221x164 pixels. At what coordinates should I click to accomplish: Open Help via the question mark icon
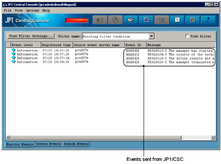pos(208,20)
